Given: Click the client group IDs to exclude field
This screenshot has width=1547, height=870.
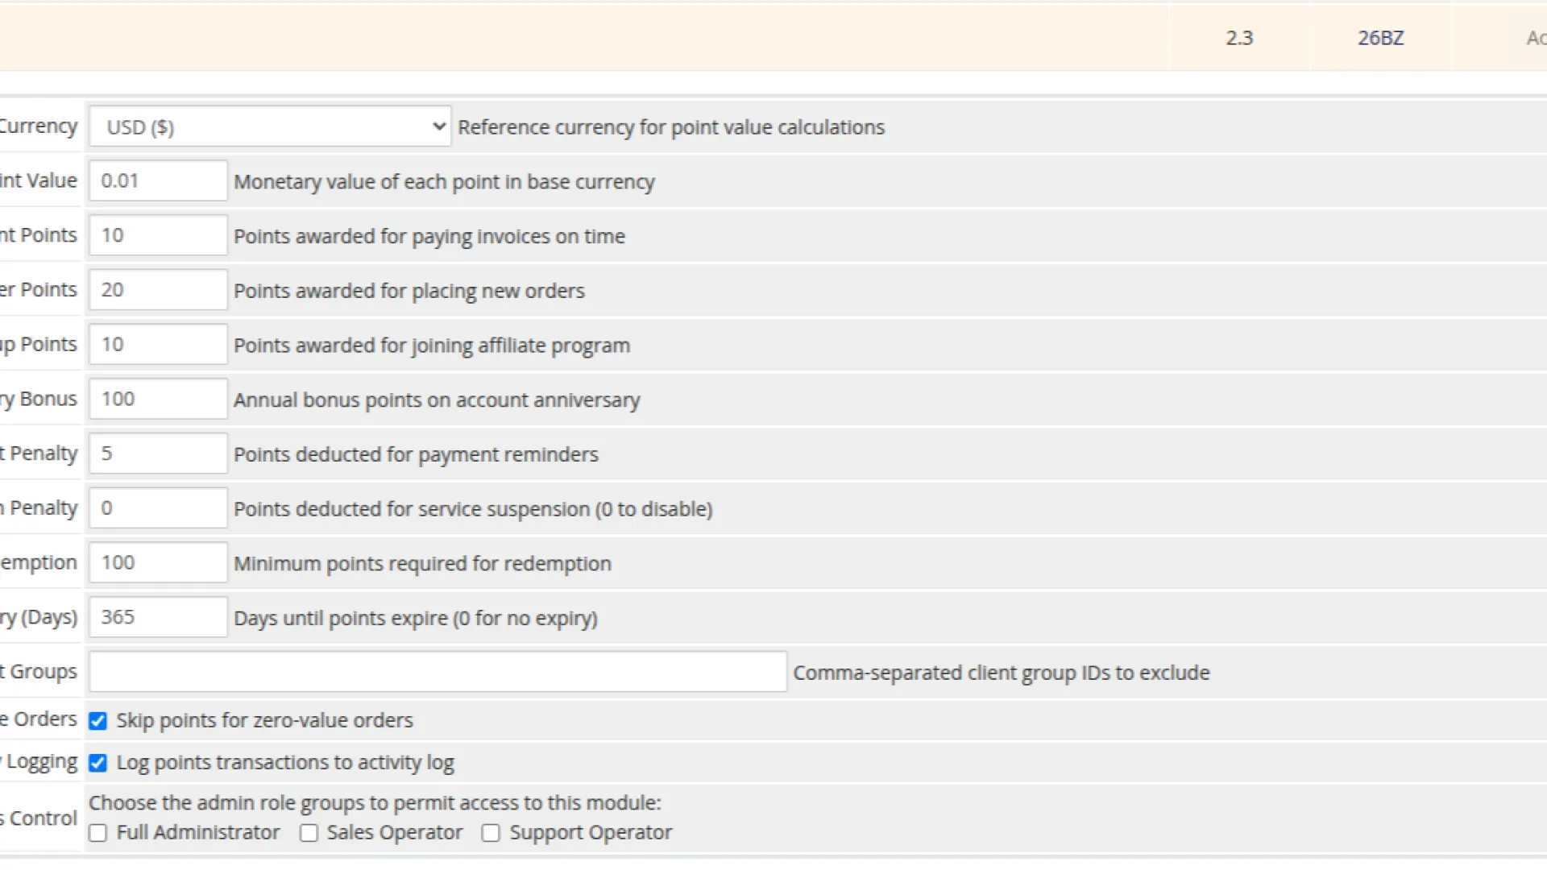Looking at the screenshot, I should pyautogui.click(x=438, y=672).
